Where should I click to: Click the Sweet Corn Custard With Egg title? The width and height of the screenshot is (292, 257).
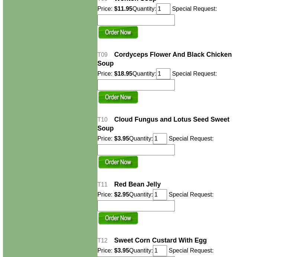coord(160,240)
